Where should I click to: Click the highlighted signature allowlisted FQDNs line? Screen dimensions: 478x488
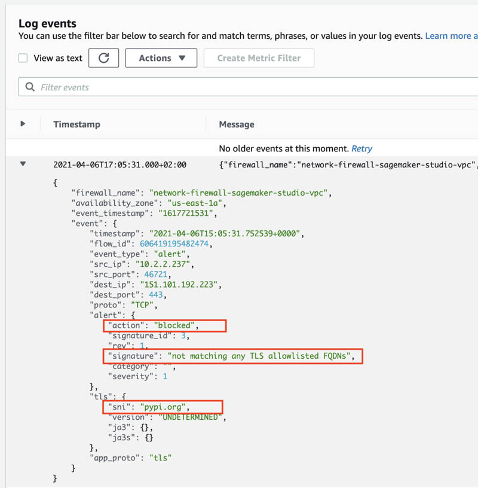pos(233,356)
